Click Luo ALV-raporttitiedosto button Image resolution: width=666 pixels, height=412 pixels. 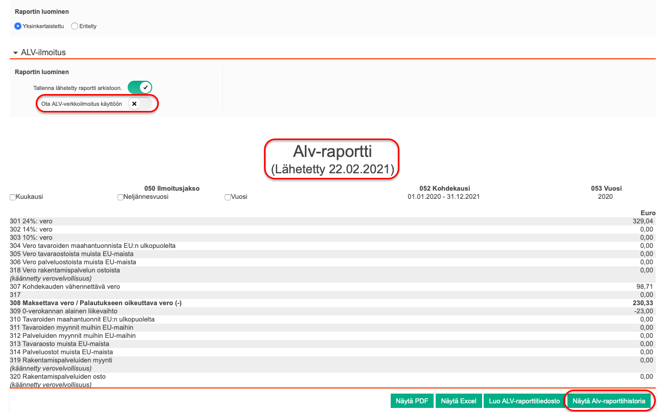[x=524, y=401]
